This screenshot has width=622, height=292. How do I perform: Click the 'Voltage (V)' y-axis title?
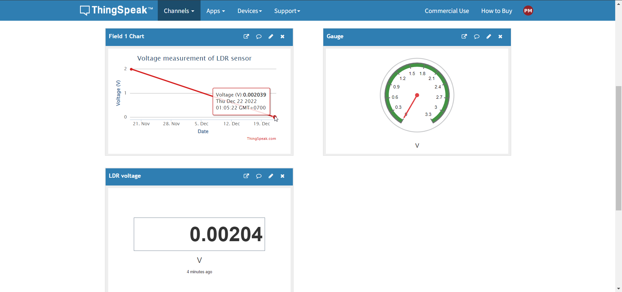tap(118, 93)
